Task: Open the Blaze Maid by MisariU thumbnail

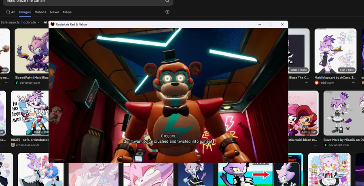Action: click(344, 113)
